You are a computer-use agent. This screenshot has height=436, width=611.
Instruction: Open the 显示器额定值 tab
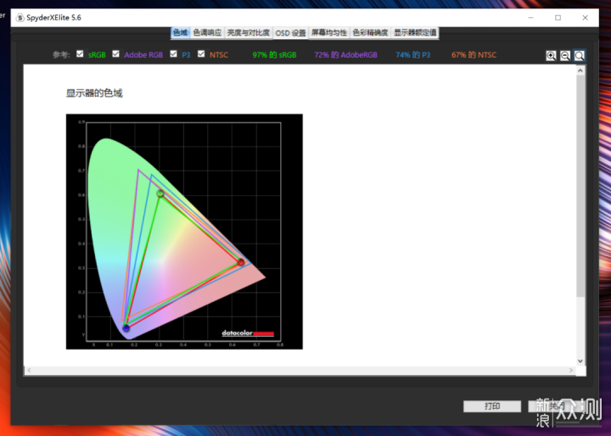pos(415,33)
